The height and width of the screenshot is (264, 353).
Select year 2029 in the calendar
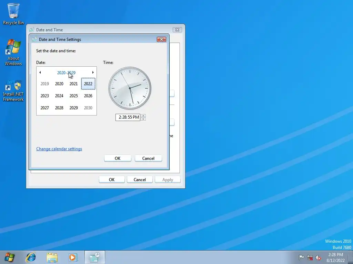point(74,108)
